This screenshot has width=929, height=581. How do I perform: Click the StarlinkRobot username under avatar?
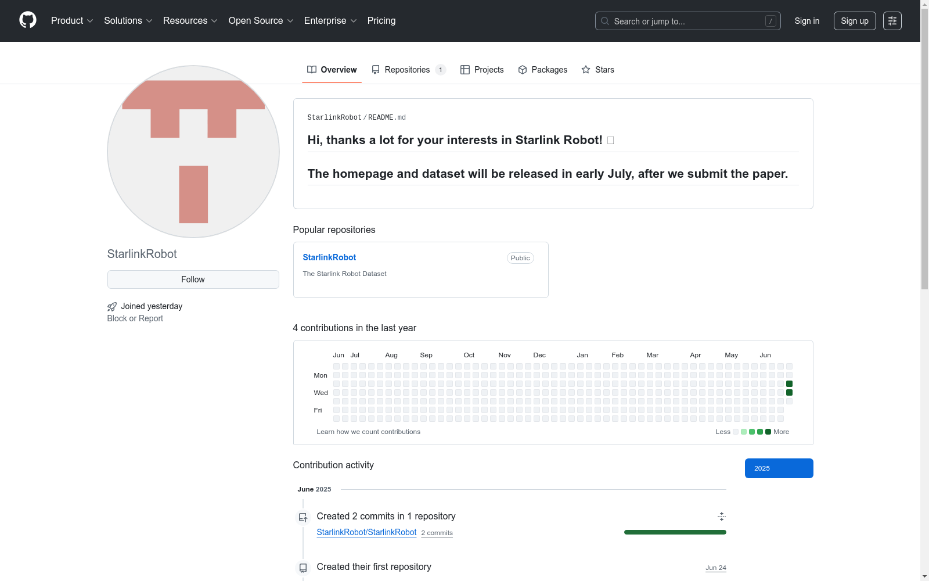tap(142, 254)
